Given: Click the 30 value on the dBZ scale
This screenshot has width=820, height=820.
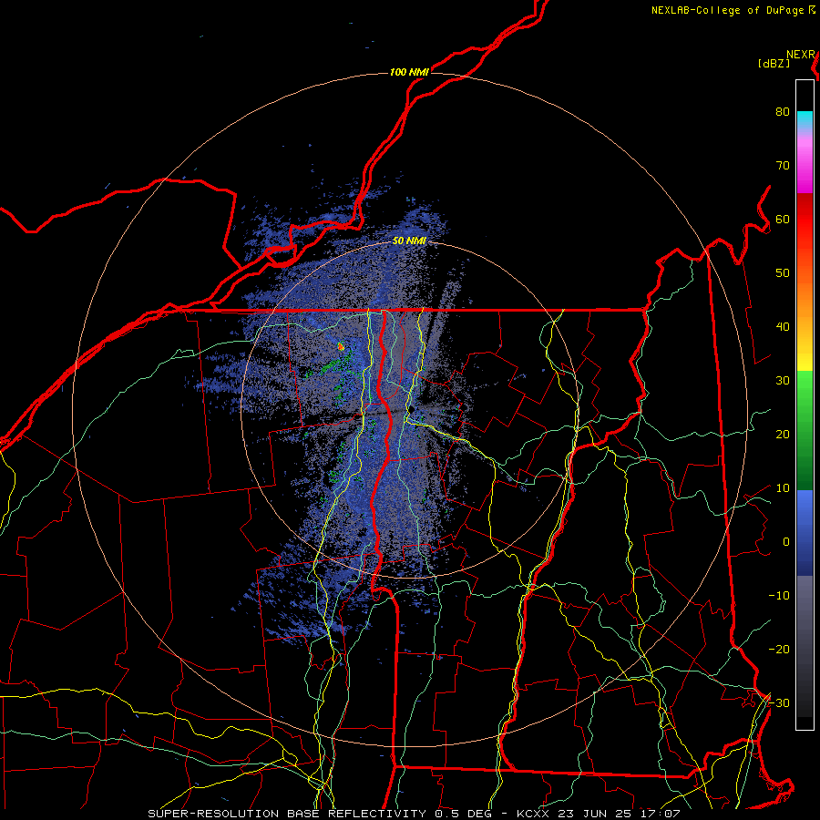Looking at the screenshot, I should pyautogui.click(x=783, y=381).
